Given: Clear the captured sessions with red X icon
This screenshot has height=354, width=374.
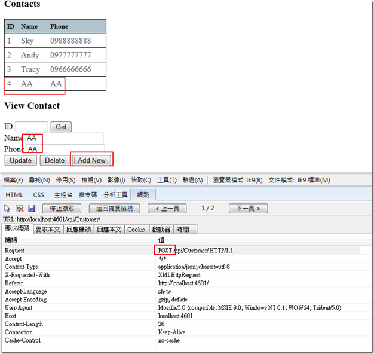Looking at the screenshot, I should pyautogui.click(x=20, y=209).
